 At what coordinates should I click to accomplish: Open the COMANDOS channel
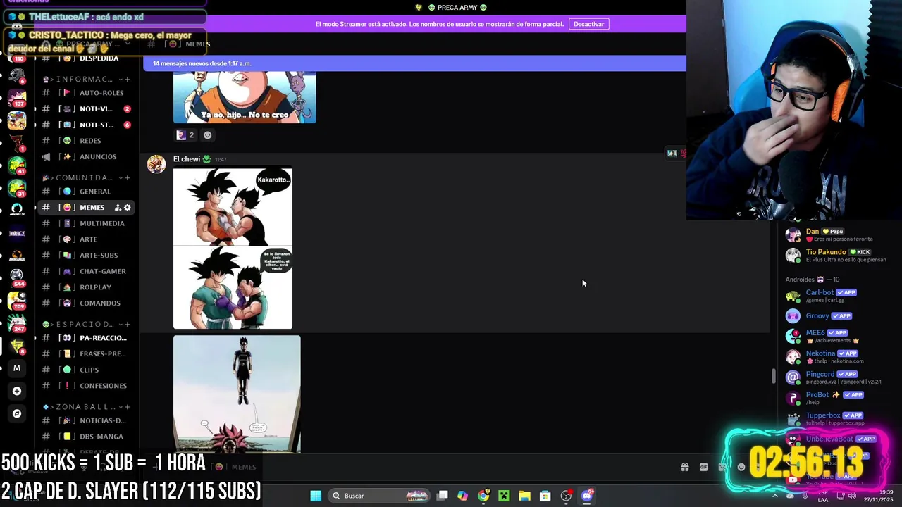pyautogui.click(x=86, y=303)
